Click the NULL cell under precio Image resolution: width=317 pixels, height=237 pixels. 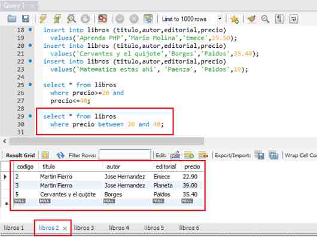(x=187, y=201)
